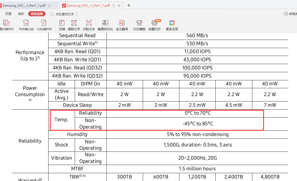Click the Vibration row label
Screen dimensions: 297x181
click(x=61, y=158)
